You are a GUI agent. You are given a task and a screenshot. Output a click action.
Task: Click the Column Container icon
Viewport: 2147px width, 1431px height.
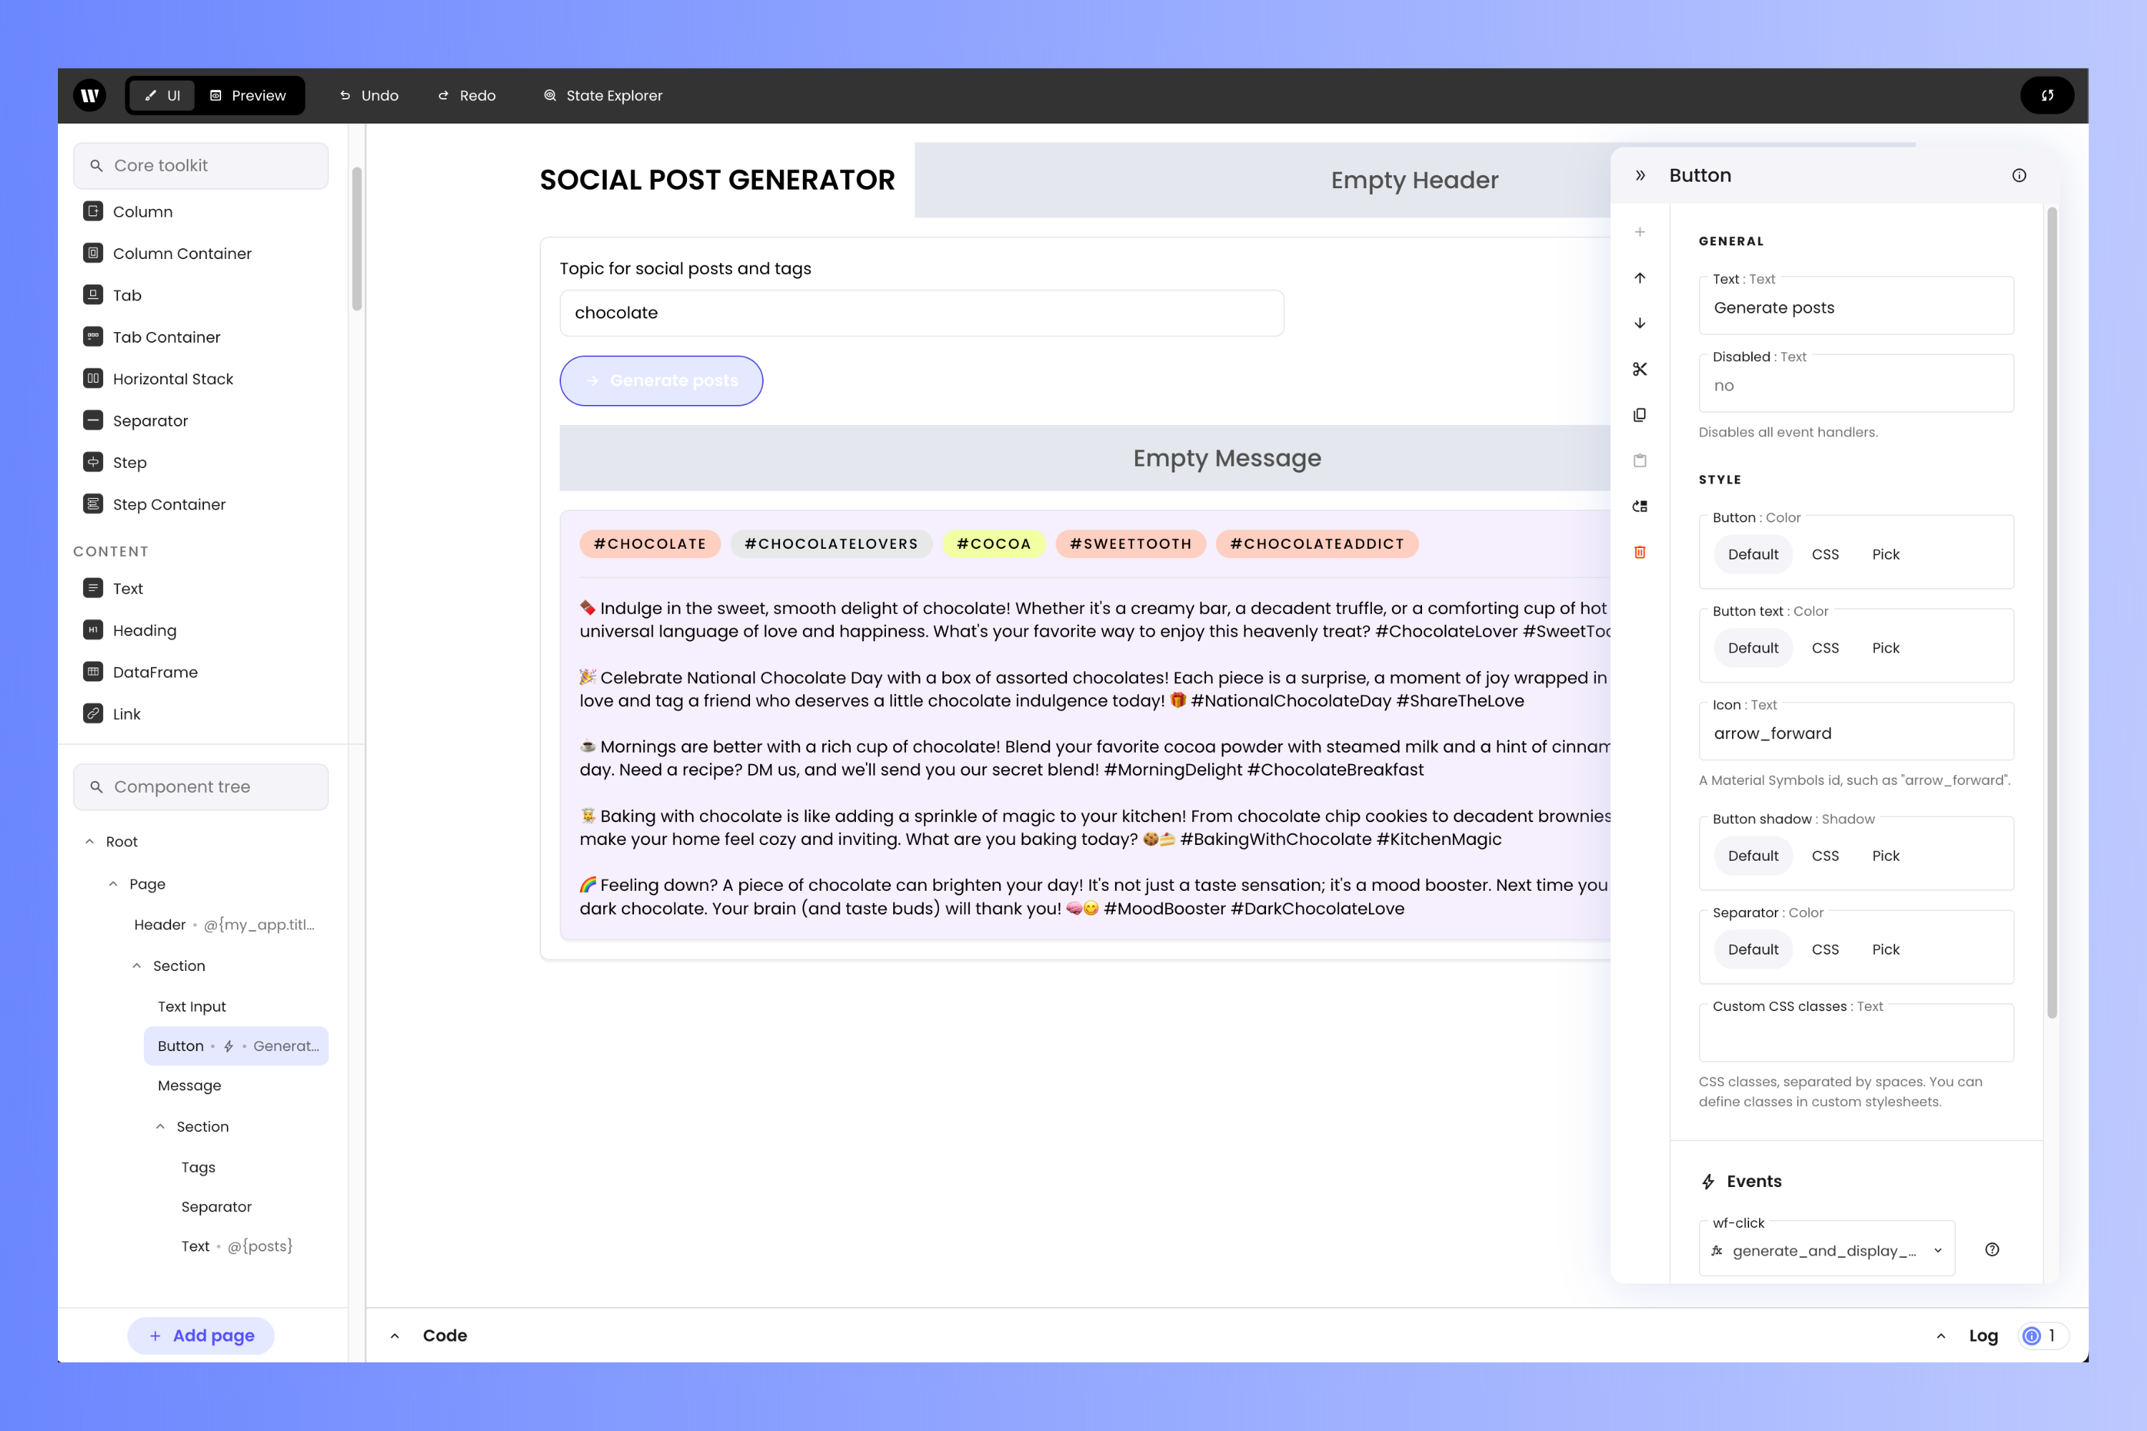[93, 253]
